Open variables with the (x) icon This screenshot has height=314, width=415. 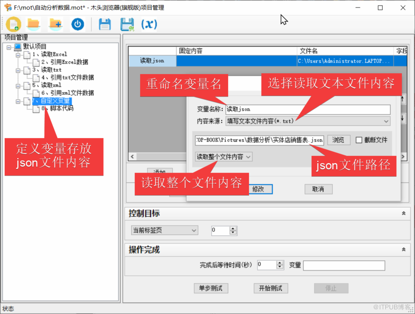(x=149, y=24)
